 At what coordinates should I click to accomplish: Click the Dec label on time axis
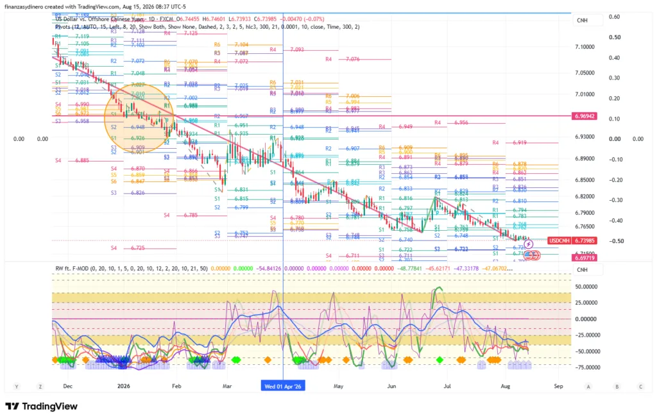pos(68,386)
